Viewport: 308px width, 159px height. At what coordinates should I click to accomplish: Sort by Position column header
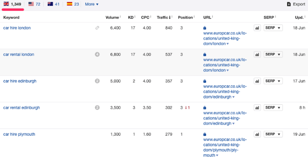point(185,18)
